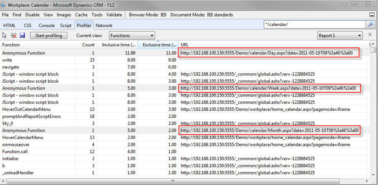Click the search magnifier icon
This screenshot has height=185, width=378.
pos(370,24)
